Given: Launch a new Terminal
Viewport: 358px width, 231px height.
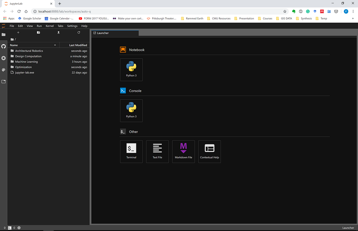Looking at the screenshot, I should (131, 152).
